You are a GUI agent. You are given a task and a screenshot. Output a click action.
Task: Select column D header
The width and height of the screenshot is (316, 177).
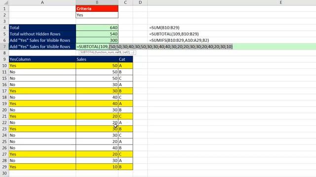140,2
